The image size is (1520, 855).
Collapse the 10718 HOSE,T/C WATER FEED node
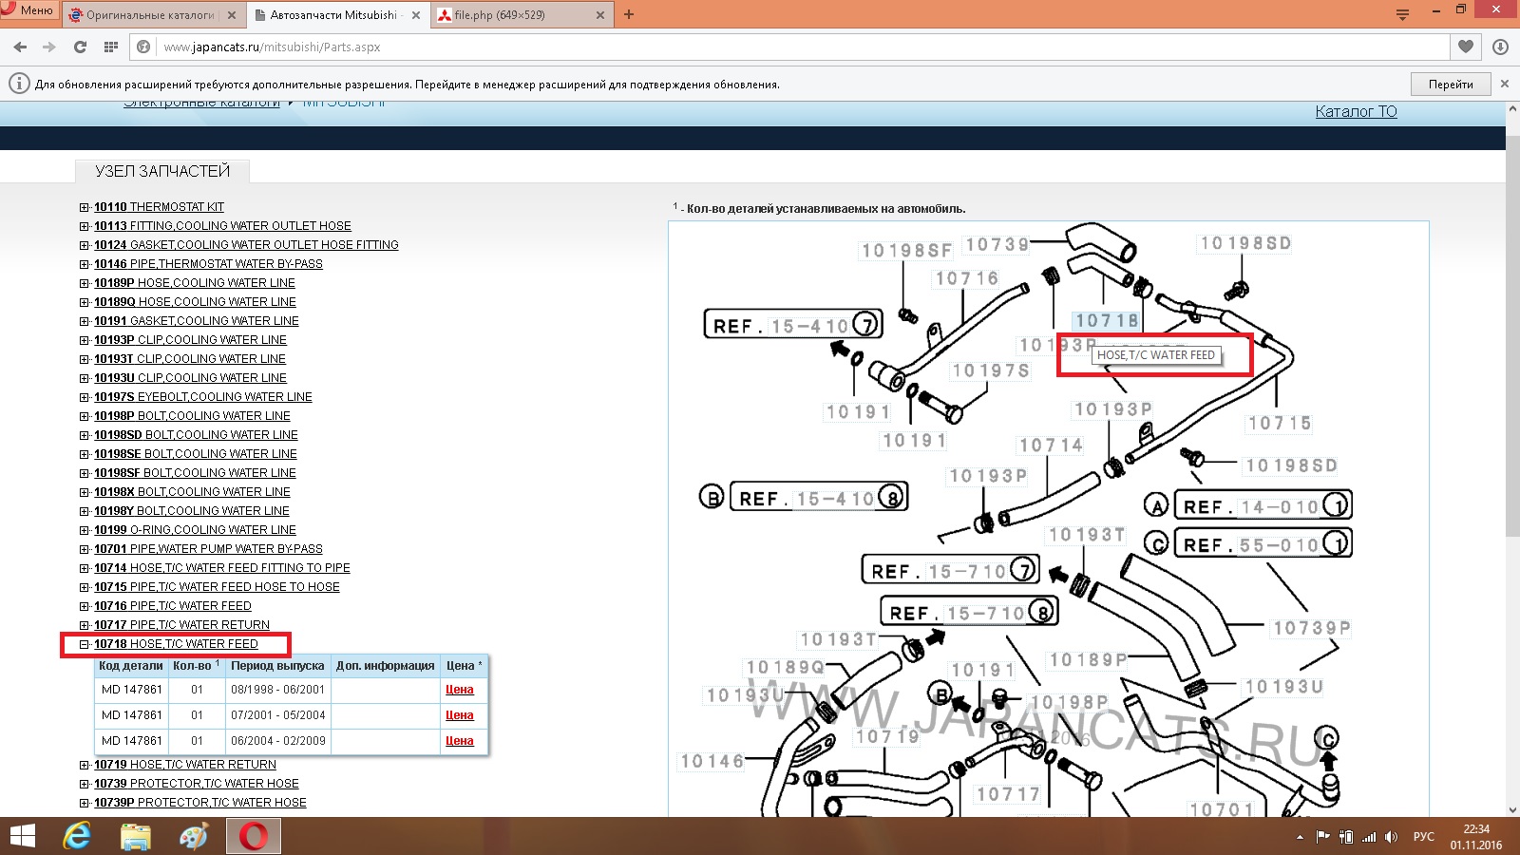[85, 644]
